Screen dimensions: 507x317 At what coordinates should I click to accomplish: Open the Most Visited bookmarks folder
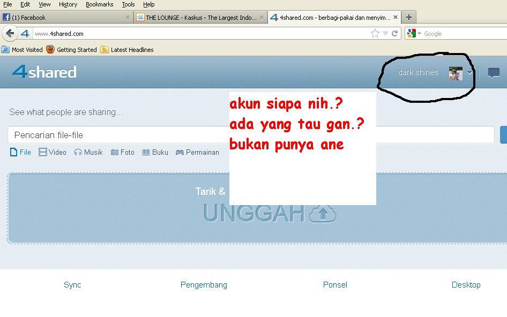tap(22, 50)
